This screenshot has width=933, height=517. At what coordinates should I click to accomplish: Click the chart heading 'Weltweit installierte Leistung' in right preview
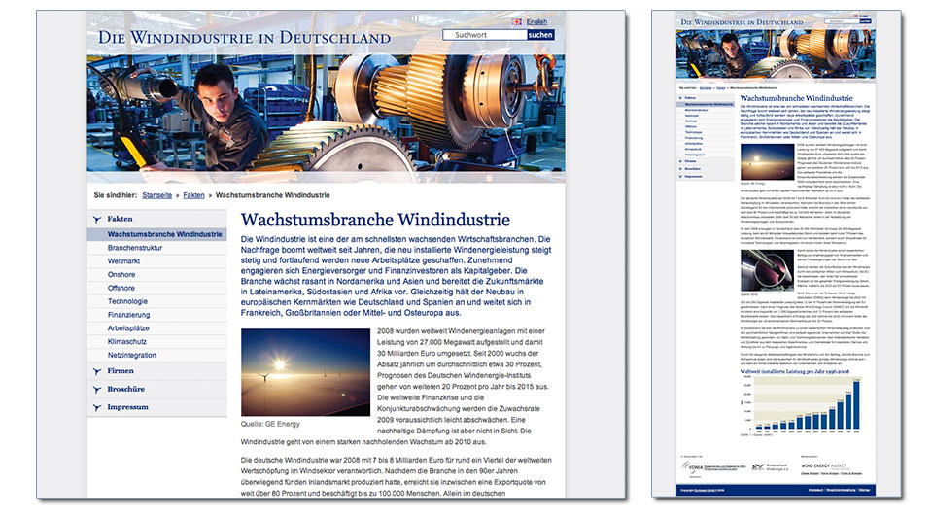pyautogui.click(x=794, y=371)
